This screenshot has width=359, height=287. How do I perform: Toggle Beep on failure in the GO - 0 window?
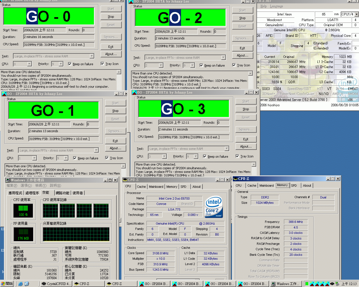point(70,64)
